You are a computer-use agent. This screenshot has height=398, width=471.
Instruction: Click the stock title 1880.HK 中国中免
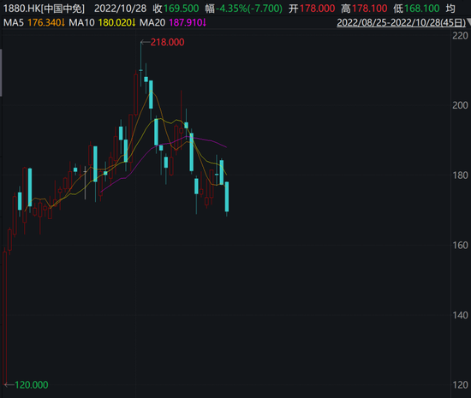[x=44, y=9]
